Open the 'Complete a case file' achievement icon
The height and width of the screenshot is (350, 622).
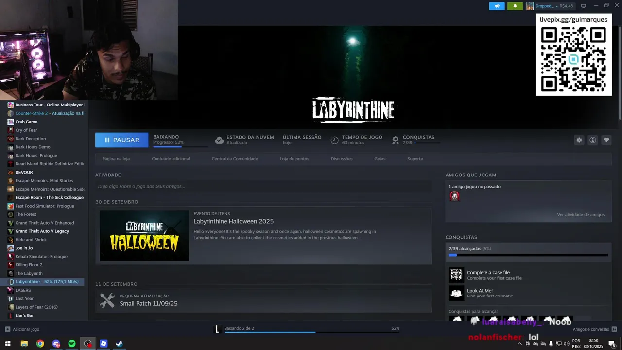click(456, 275)
